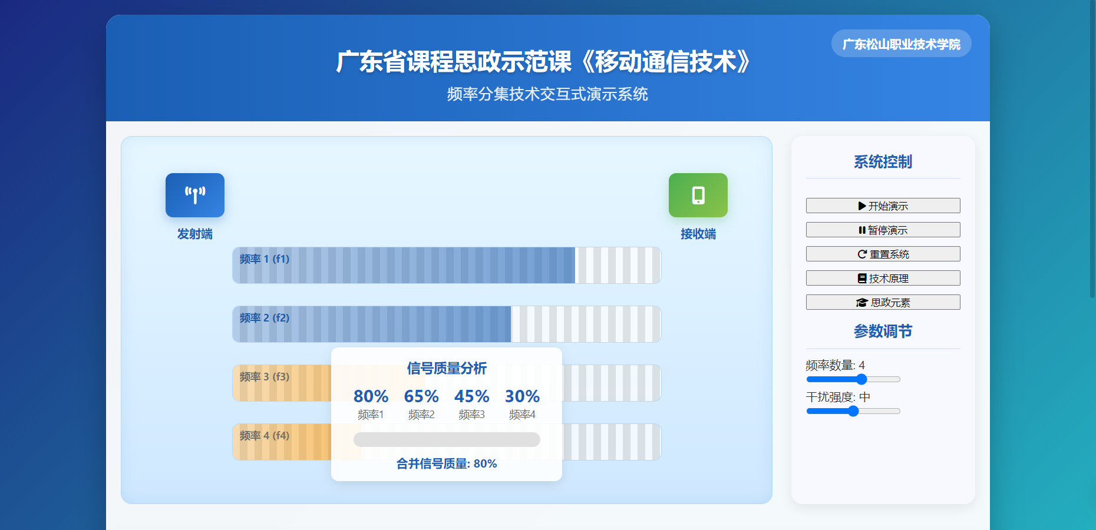Click the 频率 3 (f3) channel label

(x=265, y=377)
